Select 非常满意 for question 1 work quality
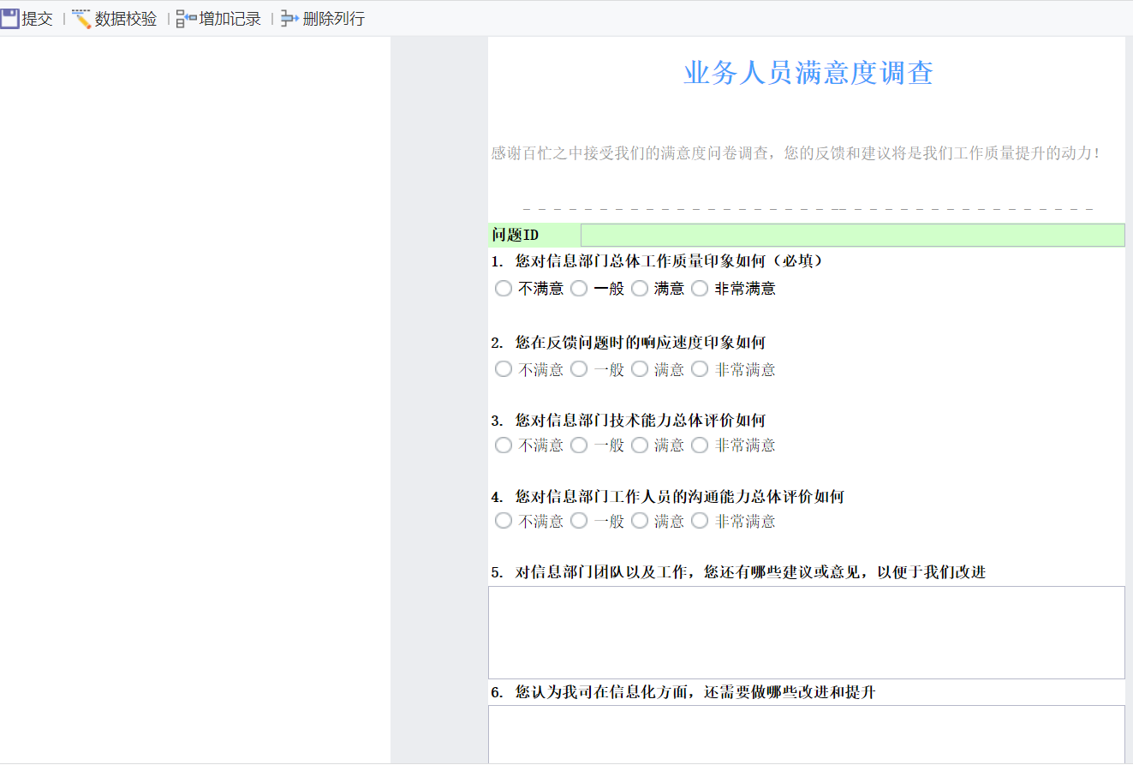Screen dimensions: 1133x765 coord(700,289)
